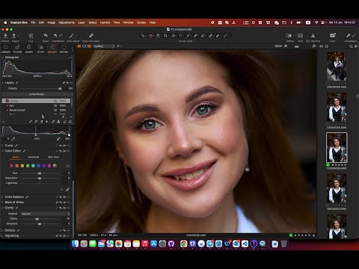Click the Reset adjustments icon
This screenshot has width=359, height=269.
point(46,36)
